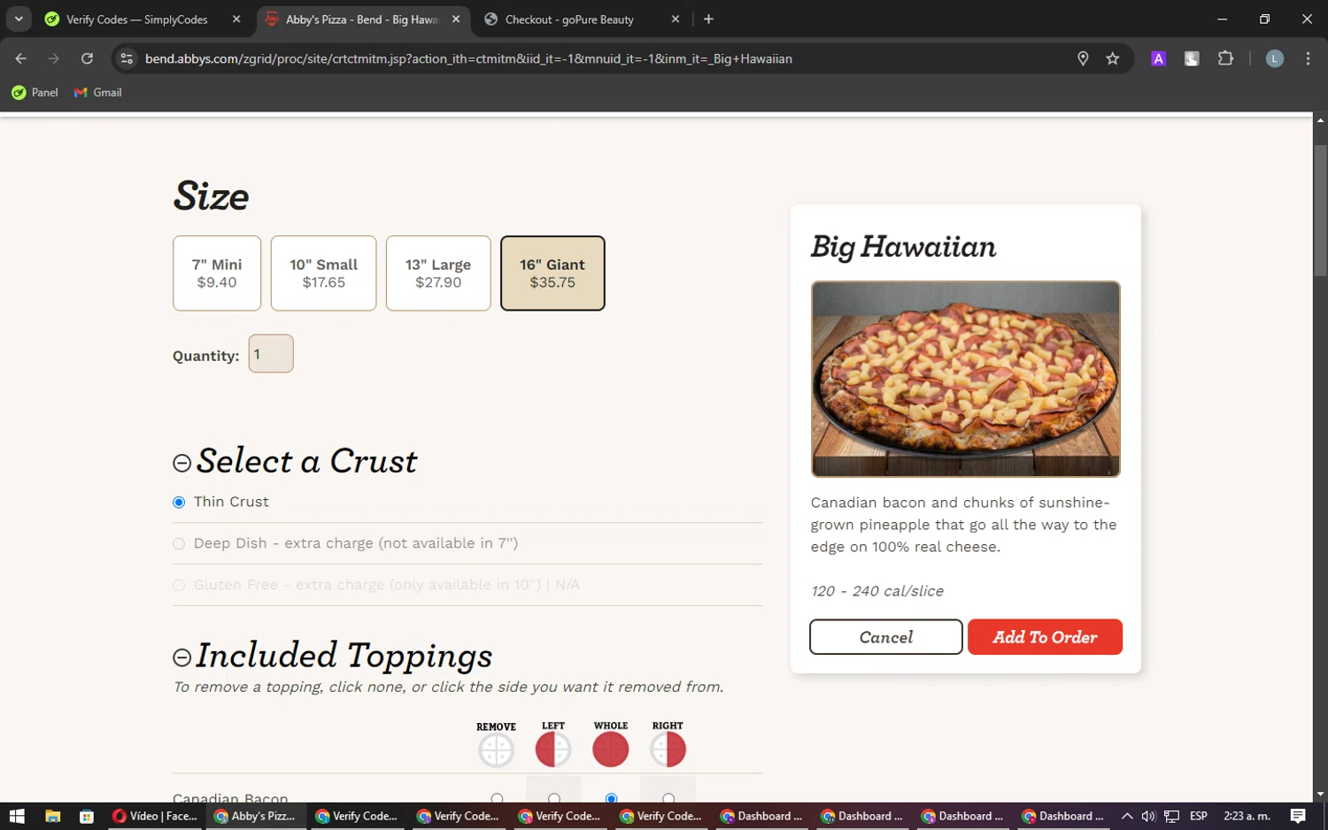Click the address bar URL
The height and width of the screenshot is (830, 1328).
(468, 58)
